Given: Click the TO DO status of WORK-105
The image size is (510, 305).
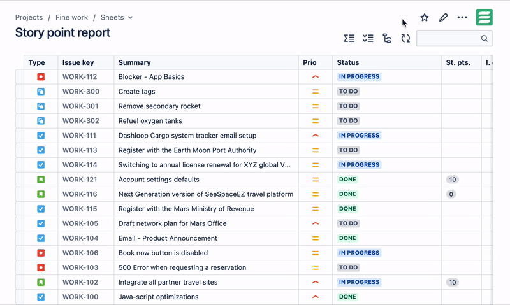Looking at the screenshot, I should (348, 223).
